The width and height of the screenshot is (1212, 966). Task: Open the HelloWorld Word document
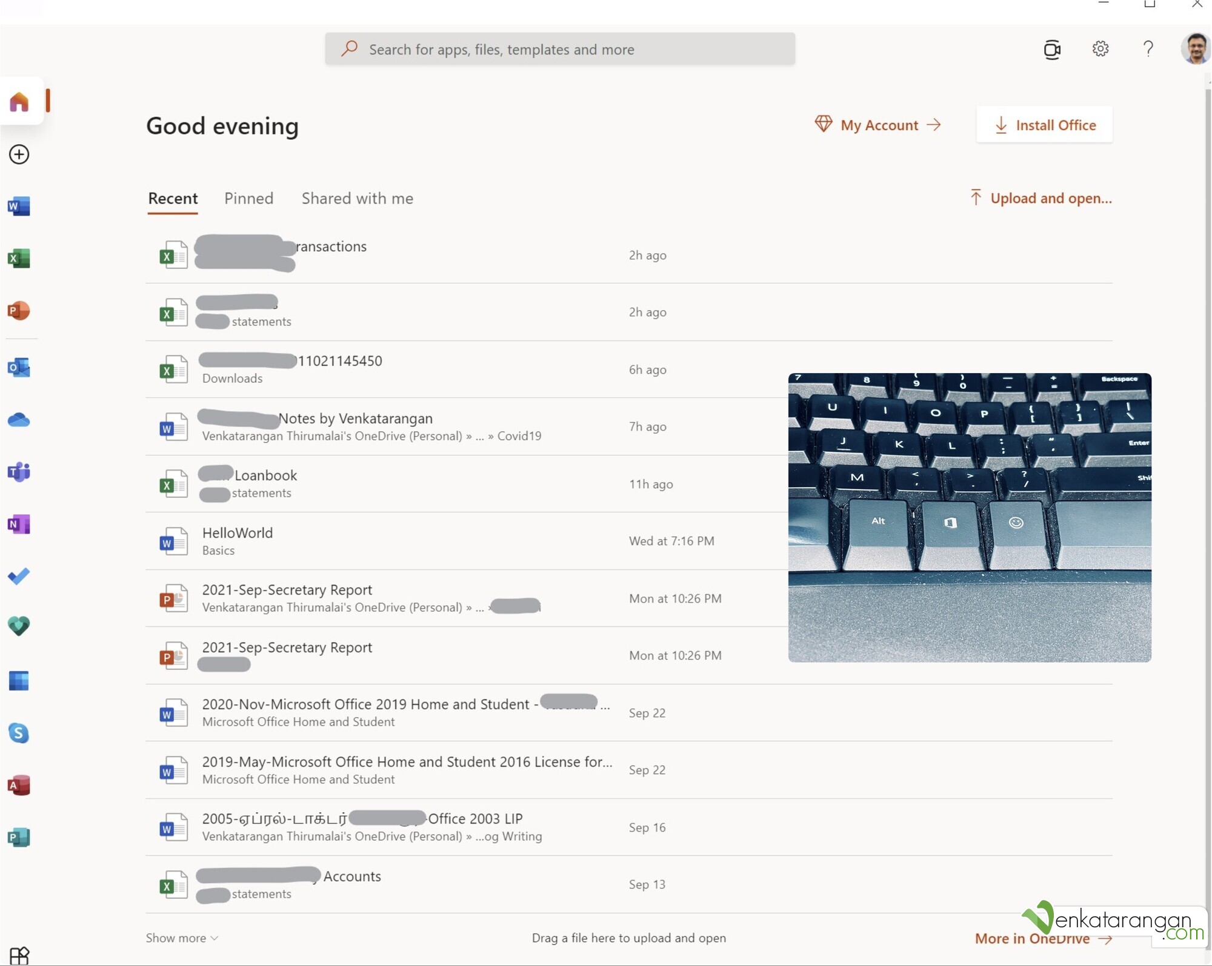pyautogui.click(x=238, y=533)
